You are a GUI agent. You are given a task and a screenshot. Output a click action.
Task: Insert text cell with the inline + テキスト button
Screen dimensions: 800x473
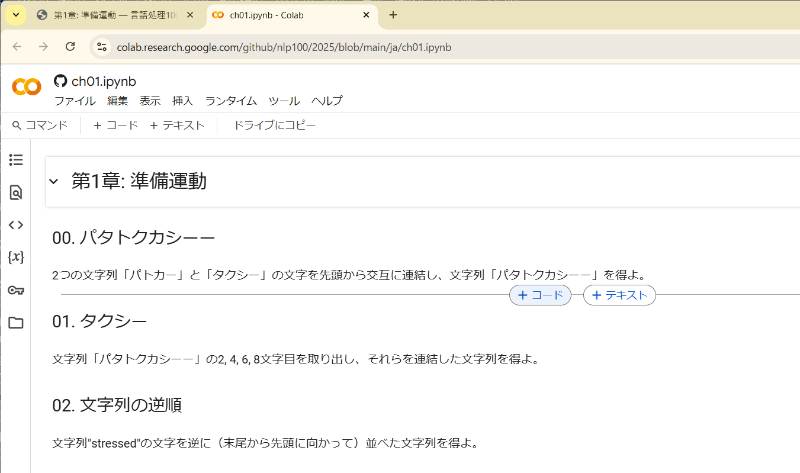click(619, 295)
